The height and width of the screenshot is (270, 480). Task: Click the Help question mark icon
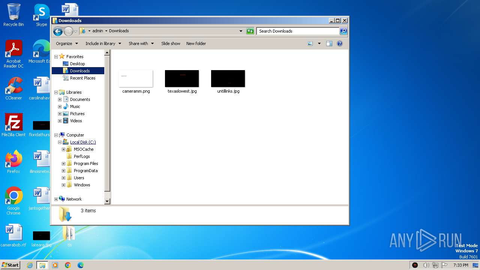[340, 43]
